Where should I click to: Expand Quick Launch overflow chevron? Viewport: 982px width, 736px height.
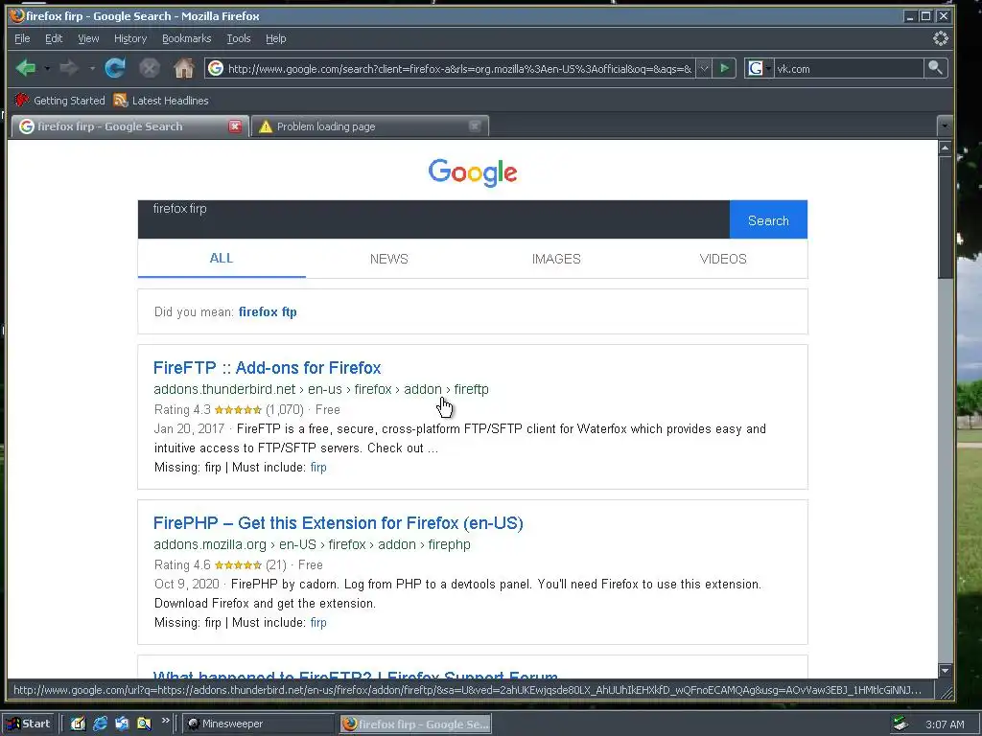pos(165,721)
